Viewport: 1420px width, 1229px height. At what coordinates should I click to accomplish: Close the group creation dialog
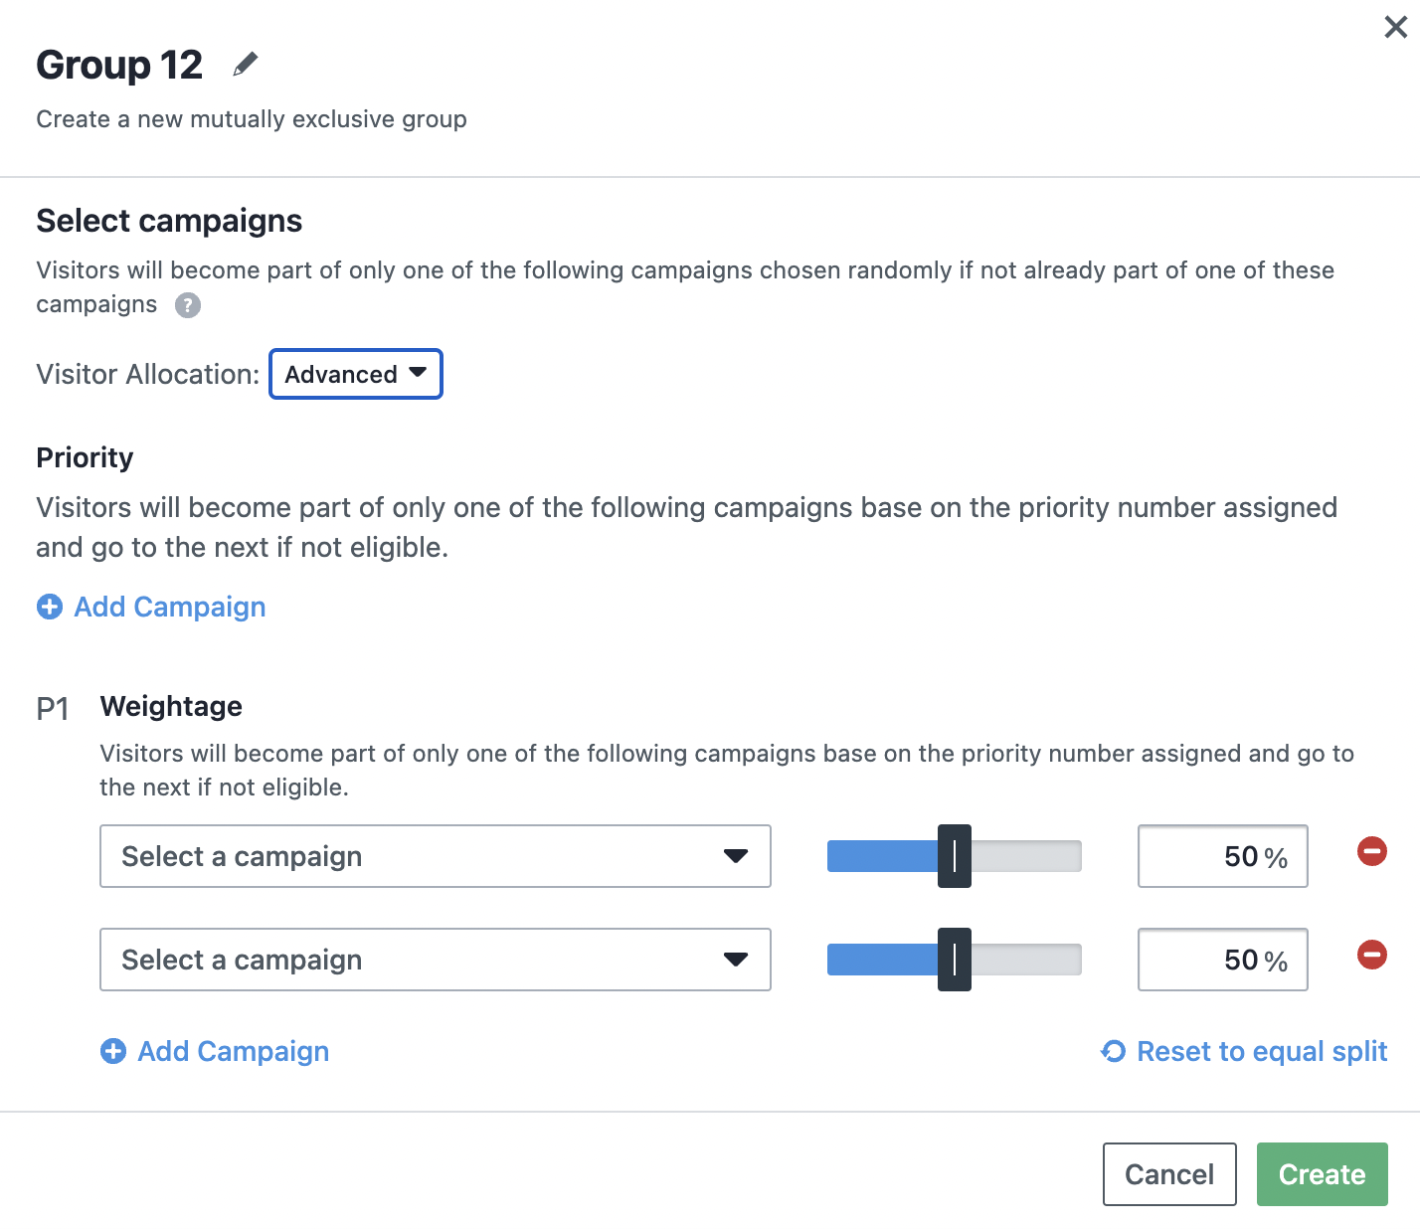(1395, 27)
